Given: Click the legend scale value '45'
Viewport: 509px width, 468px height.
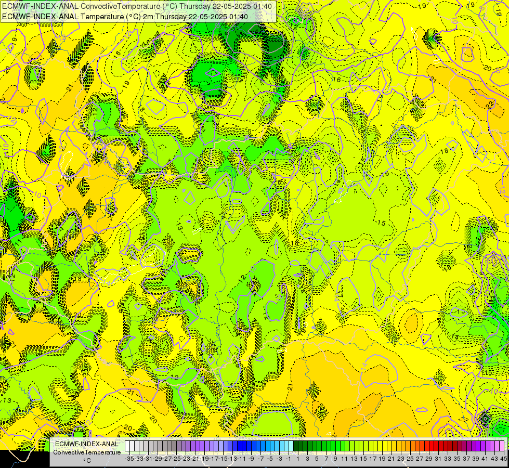Looking at the screenshot, I should [503, 459].
